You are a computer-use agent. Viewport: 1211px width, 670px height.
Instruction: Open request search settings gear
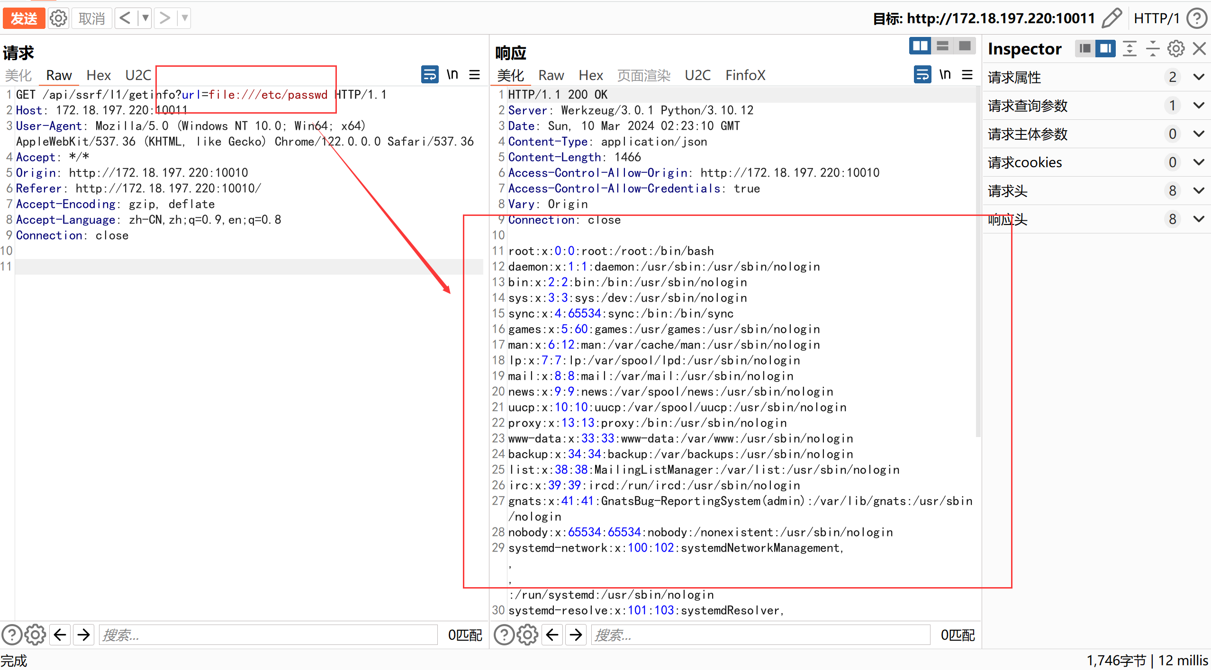point(35,635)
